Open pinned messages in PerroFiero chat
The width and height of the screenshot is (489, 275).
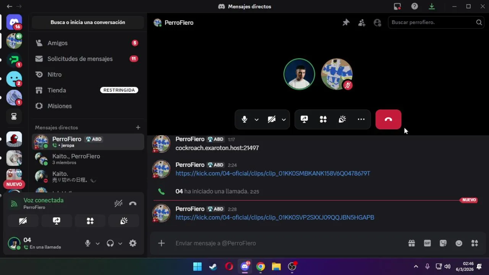(346, 23)
